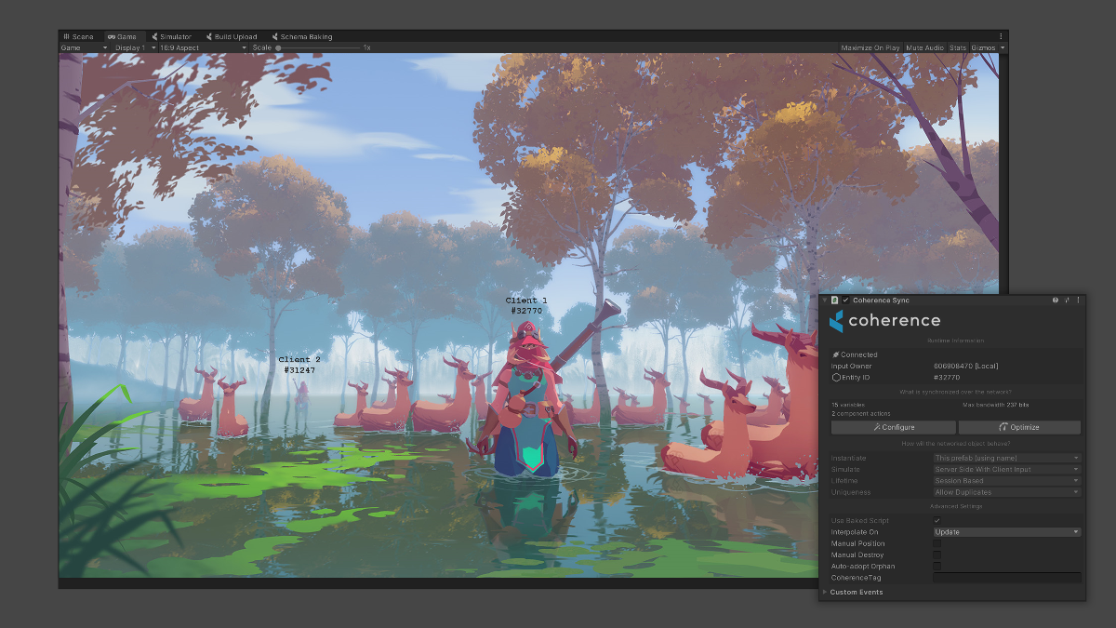The width and height of the screenshot is (1116, 628).
Task: Click the Entity ID value #32770
Action: pyautogui.click(x=947, y=378)
